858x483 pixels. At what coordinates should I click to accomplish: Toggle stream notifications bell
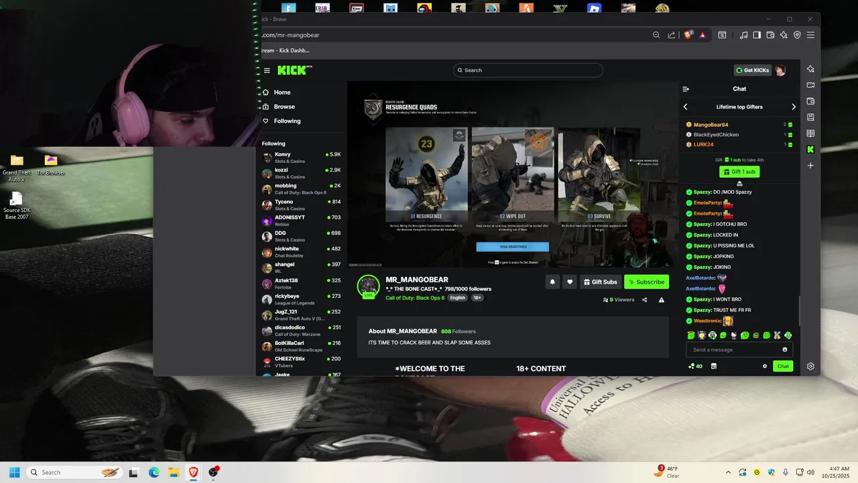(x=552, y=282)
